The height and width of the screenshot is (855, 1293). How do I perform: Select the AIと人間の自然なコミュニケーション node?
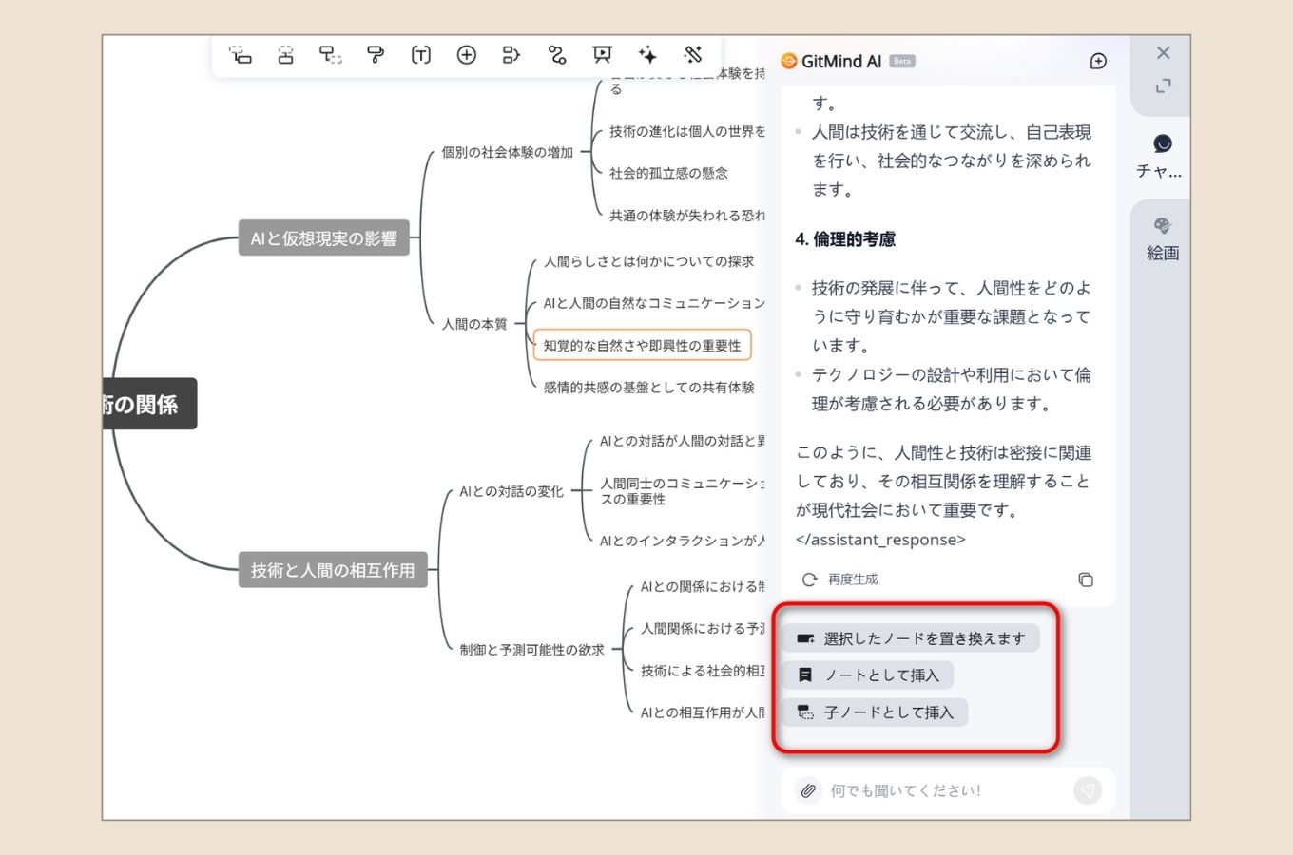(x=653, y=303)
